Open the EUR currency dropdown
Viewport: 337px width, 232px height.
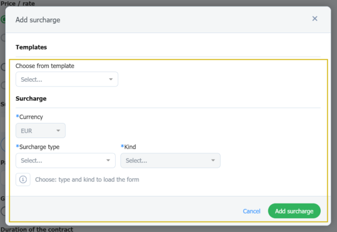[41, 130]
